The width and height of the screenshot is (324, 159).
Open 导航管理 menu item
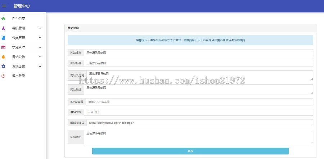19,28
